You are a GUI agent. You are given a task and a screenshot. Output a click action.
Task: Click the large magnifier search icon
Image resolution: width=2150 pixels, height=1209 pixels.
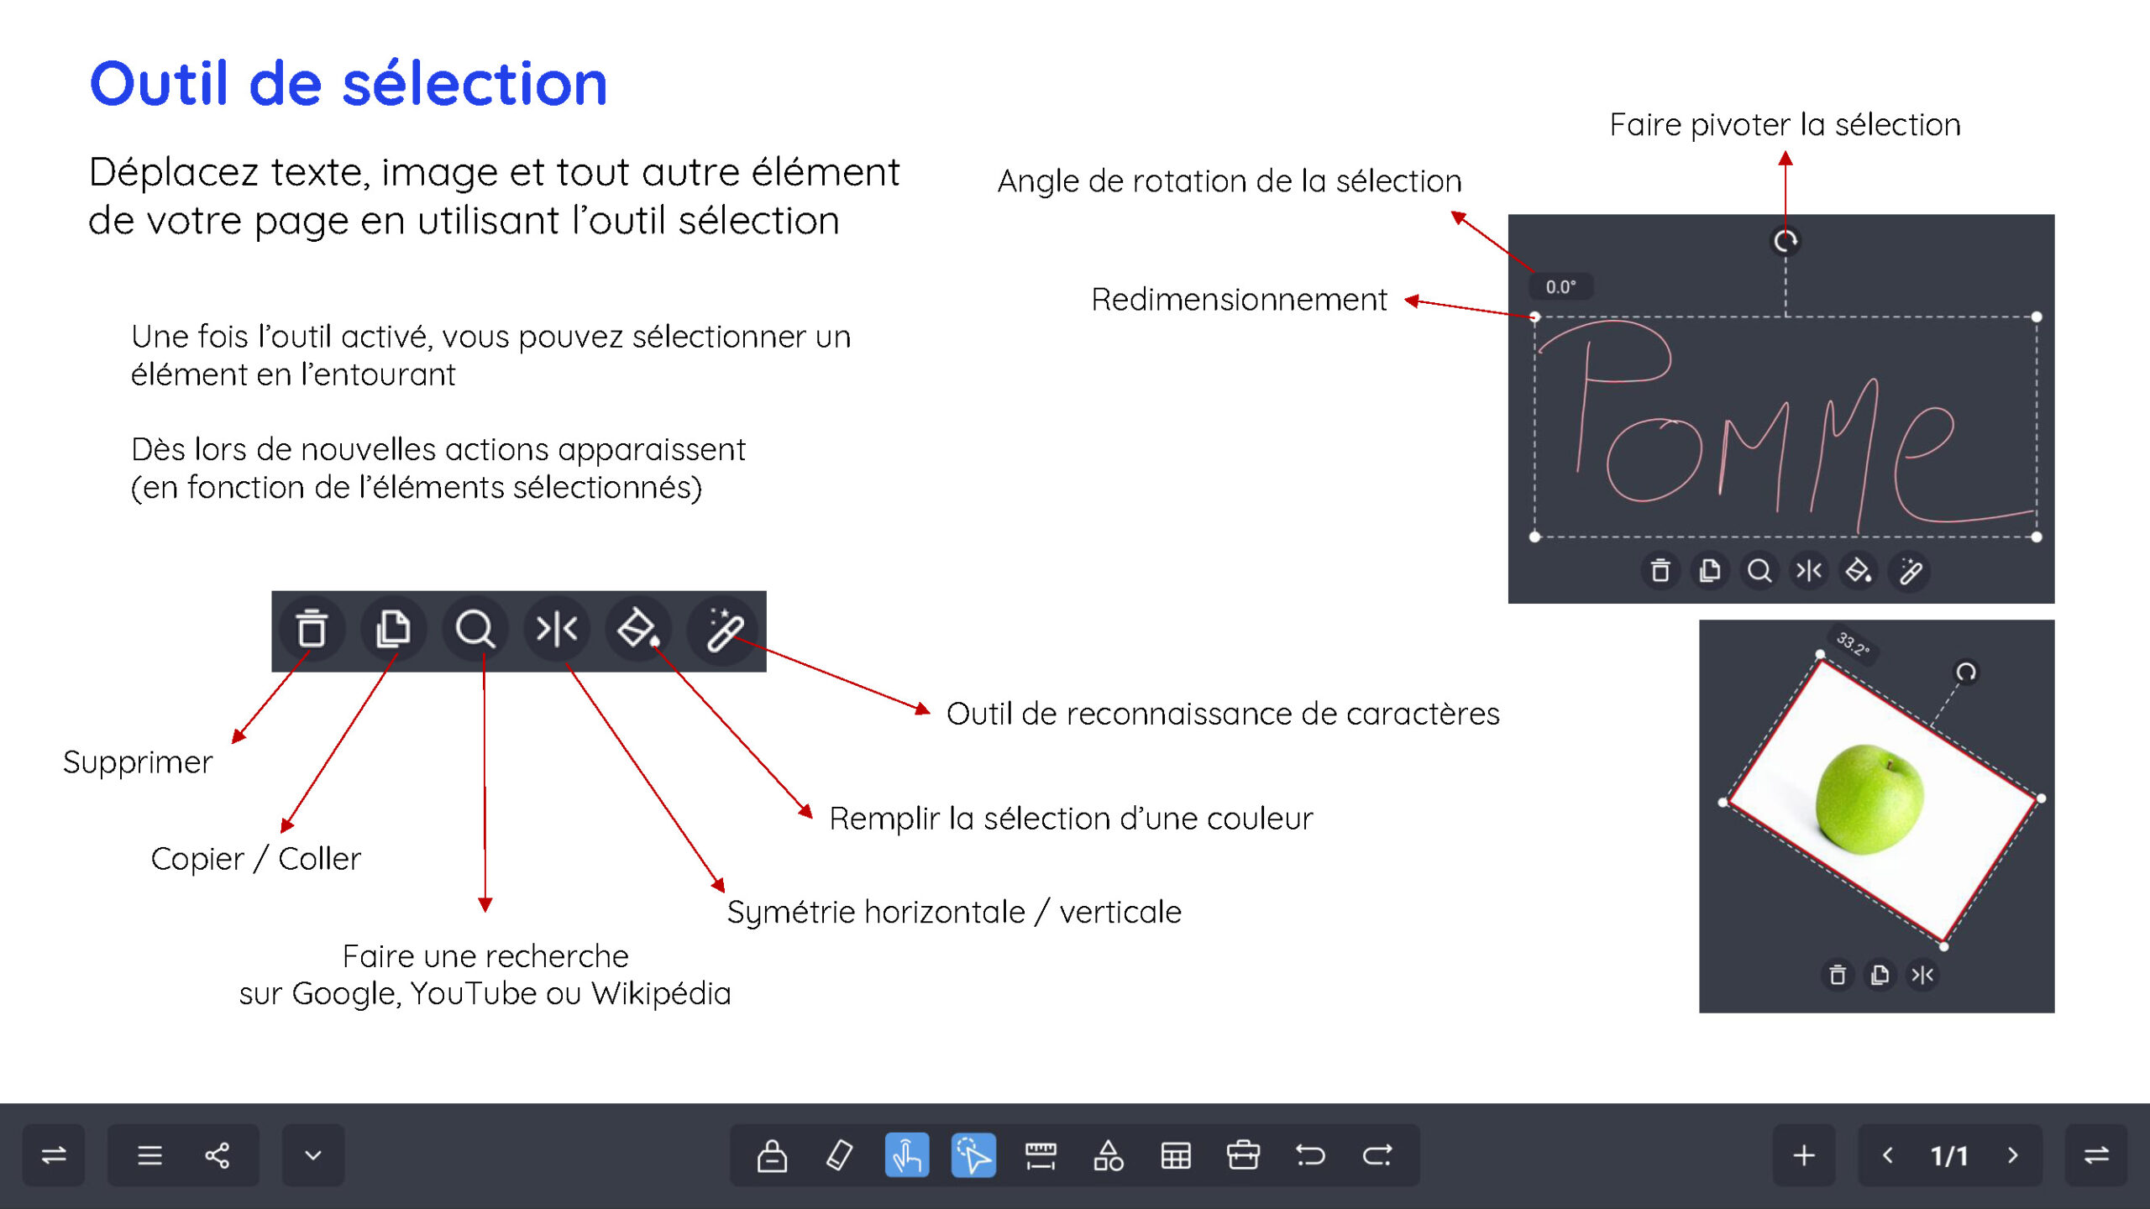475,628
